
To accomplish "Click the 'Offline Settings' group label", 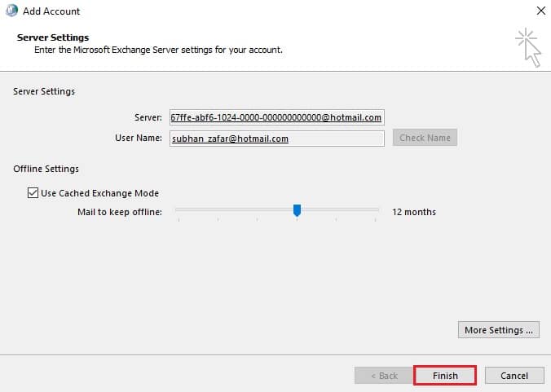I will (46, 169).
